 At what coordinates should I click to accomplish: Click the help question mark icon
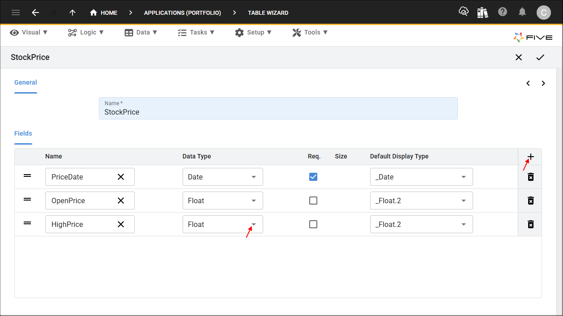pyautogui.click(x=503, y=12)
